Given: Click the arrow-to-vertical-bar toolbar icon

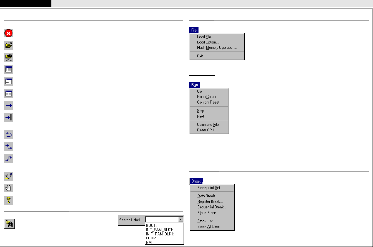Looking at the screenshot, I should [9, 118].
